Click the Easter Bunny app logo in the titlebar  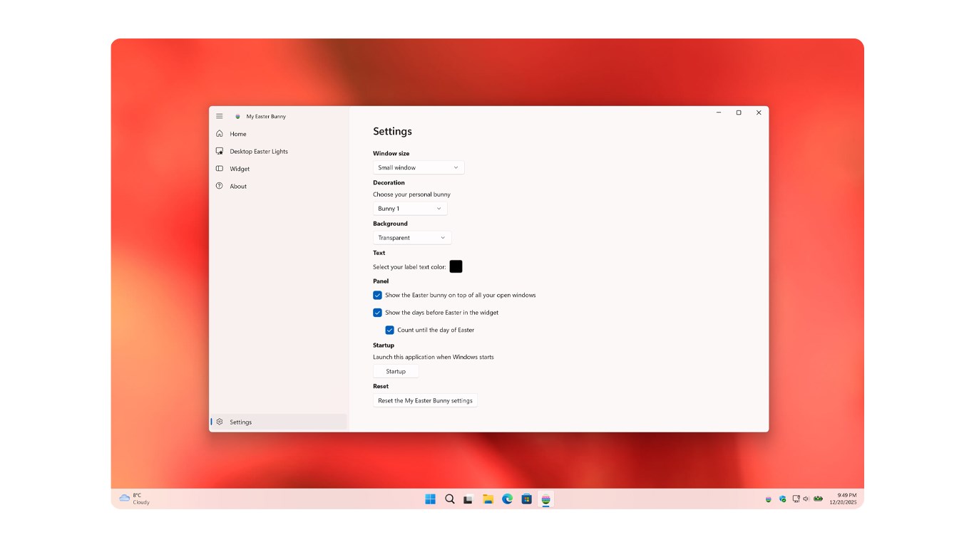pos(237,115)
